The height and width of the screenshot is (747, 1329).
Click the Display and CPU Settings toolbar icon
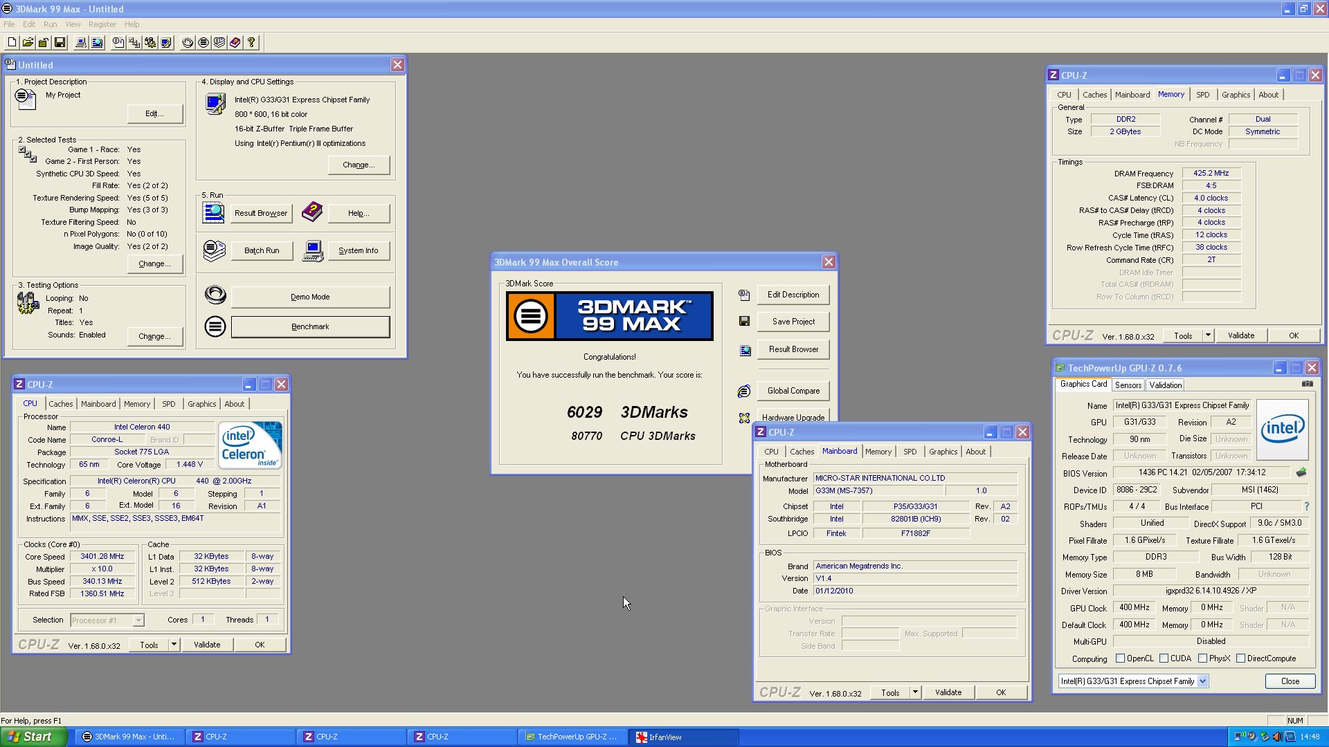(x=166, y=43)
